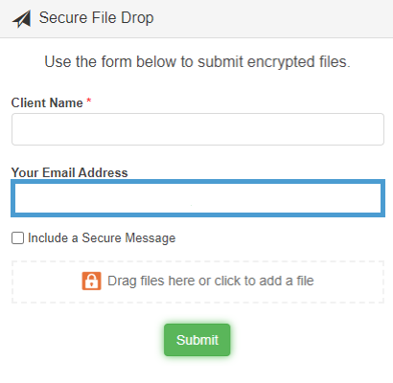Click the Your Email Address label
The image size is (393, 383).
[69, 172]
